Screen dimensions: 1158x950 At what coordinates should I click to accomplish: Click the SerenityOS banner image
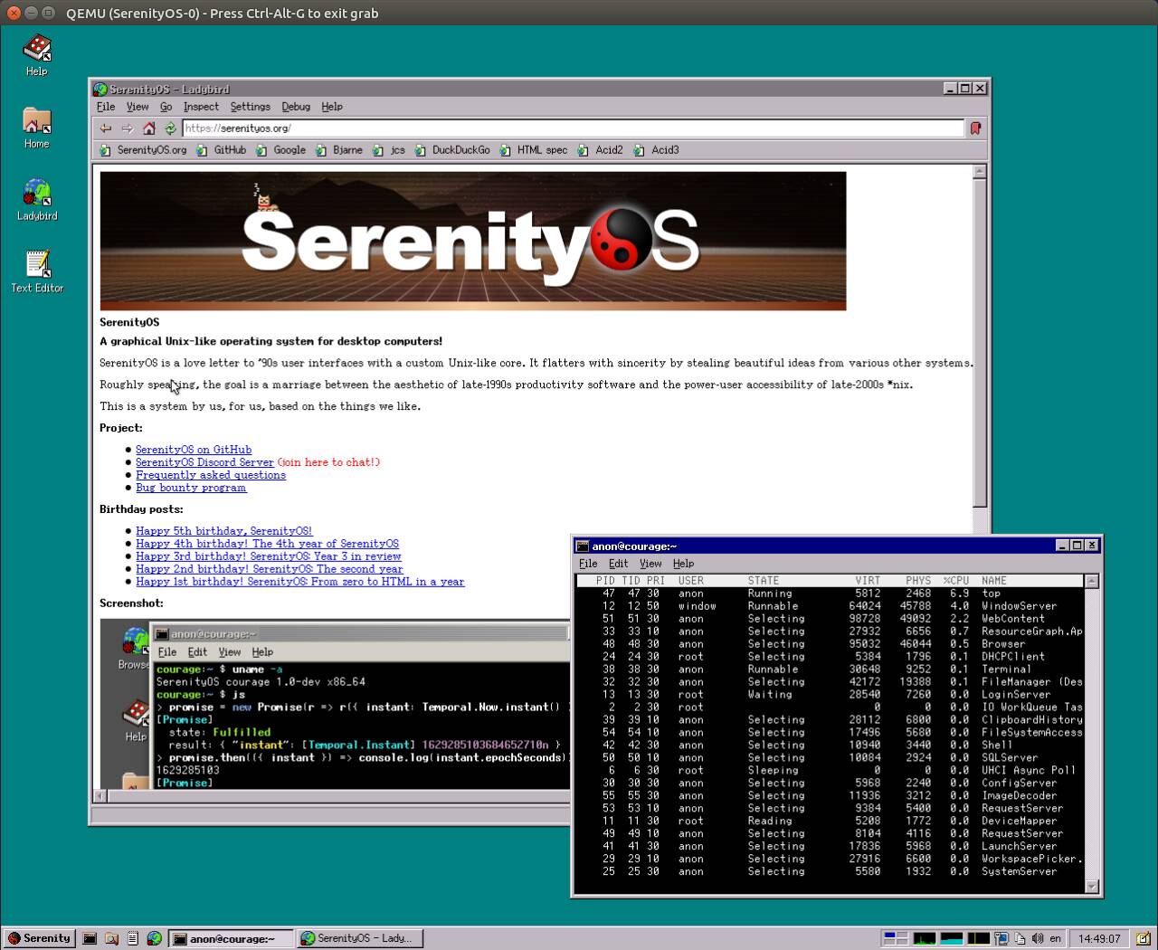(473, 241)
